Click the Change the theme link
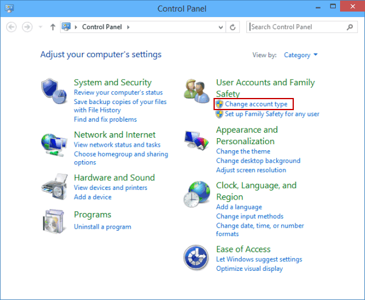The height and width of the screenshot is (300, 365). coord(243,152)
